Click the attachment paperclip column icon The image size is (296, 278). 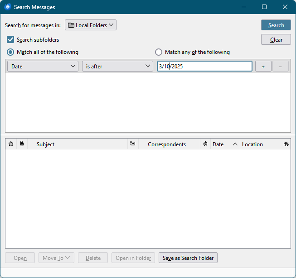click(22, 144)
